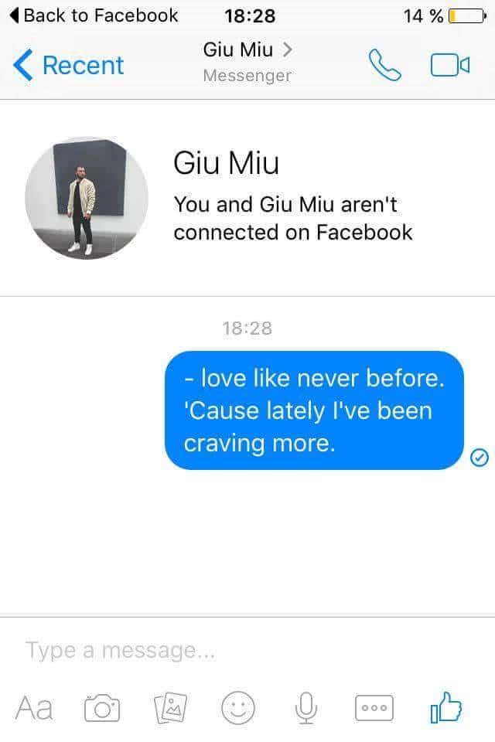Open the emoji smiley picker
Image resolution: width=495 pixels, height=742 pixels.
click(238, 708)
